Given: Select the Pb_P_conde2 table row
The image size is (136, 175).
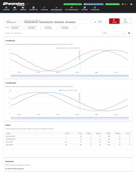Looking at the screenshot, I should click(68, 145).
